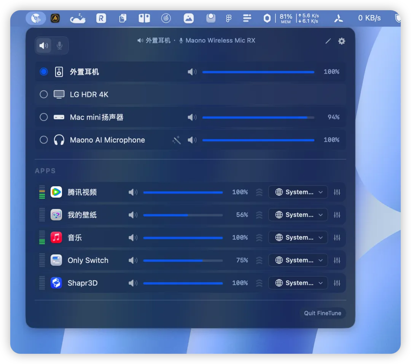Select 外置耳机 as output device

click(44, 72)
